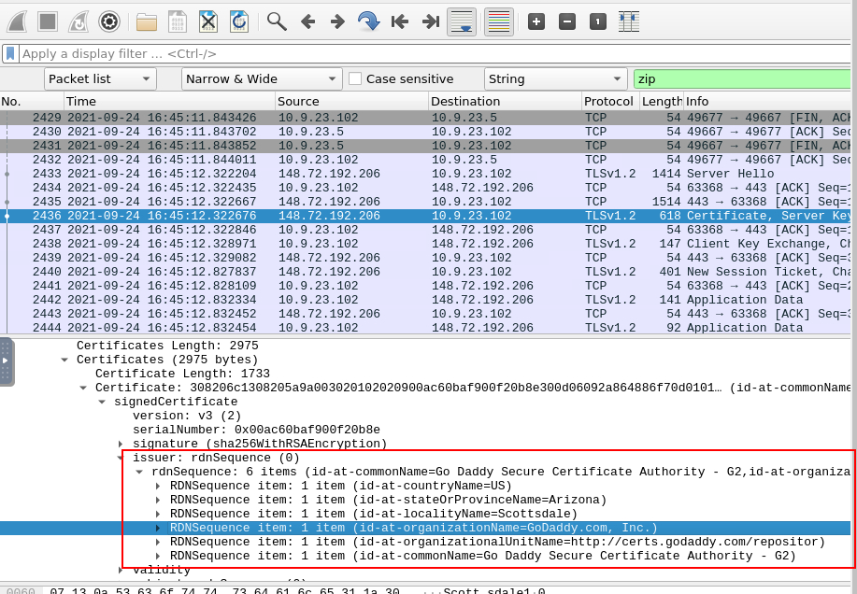Open the String search type dropdown
Screen dimensions: 857x594
pyautogui.click(x=555, y=79)
